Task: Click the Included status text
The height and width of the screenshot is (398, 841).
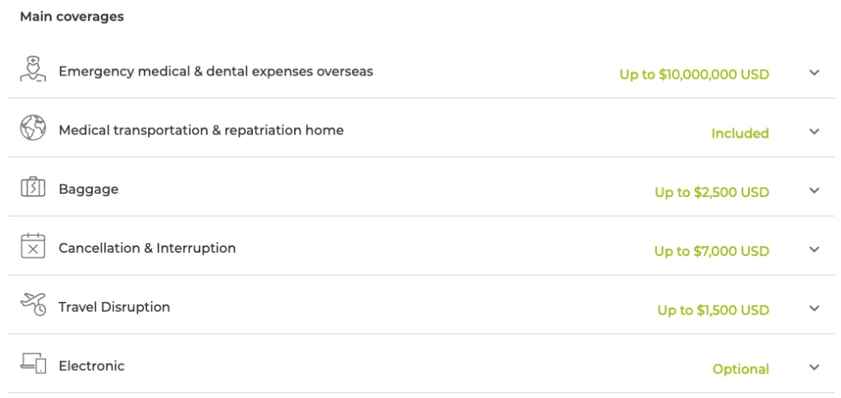Action: pos(740,134)
